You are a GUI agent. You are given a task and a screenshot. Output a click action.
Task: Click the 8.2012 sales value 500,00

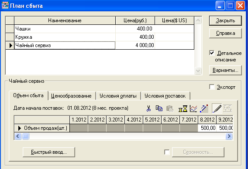207,128
